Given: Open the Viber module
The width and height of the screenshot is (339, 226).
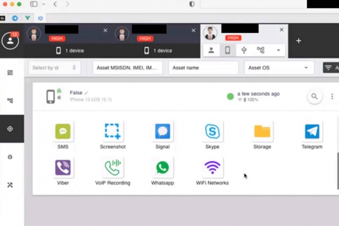Looking at the screenshot, I should (x=63, y=168).
